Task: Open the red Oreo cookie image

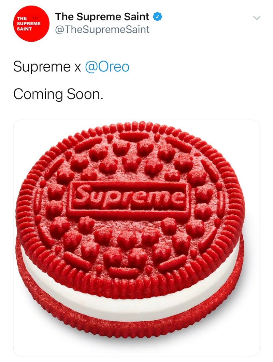Action: tap(136, 238)
